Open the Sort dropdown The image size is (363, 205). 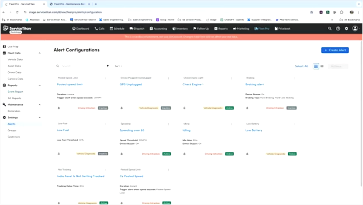pyautogui.click(x=118, y=66)
